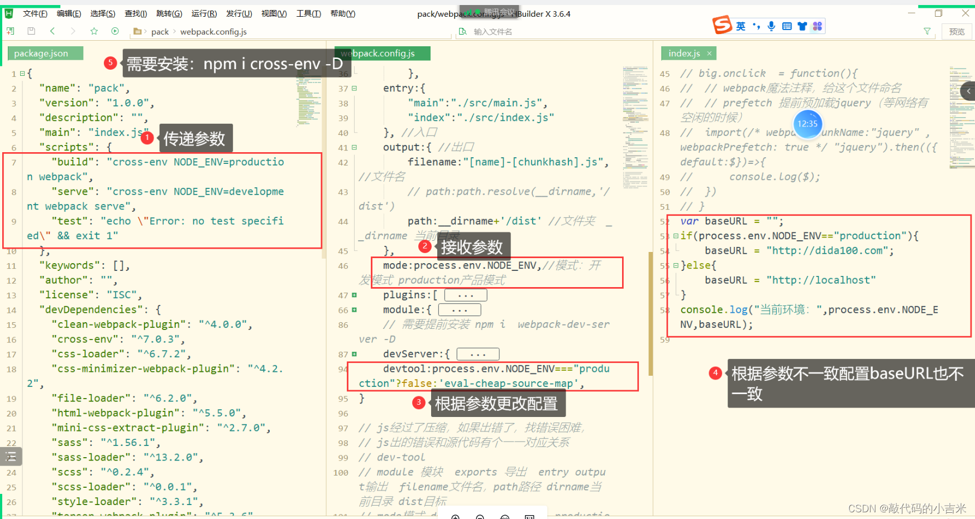Image resolution: width=975 pixels, height=519 pixels.
Task: Run the project with the play icon
Action: click(x=115, y=31)
